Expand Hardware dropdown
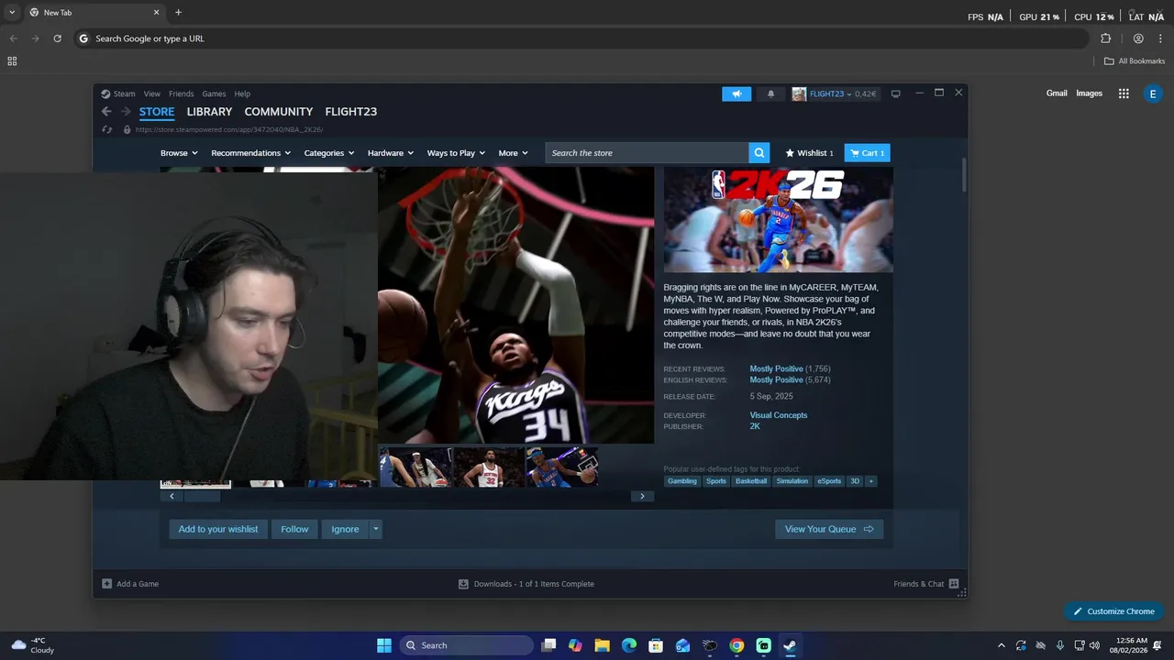This screenshot has width=1174, height=660. [x=390, y=153]
